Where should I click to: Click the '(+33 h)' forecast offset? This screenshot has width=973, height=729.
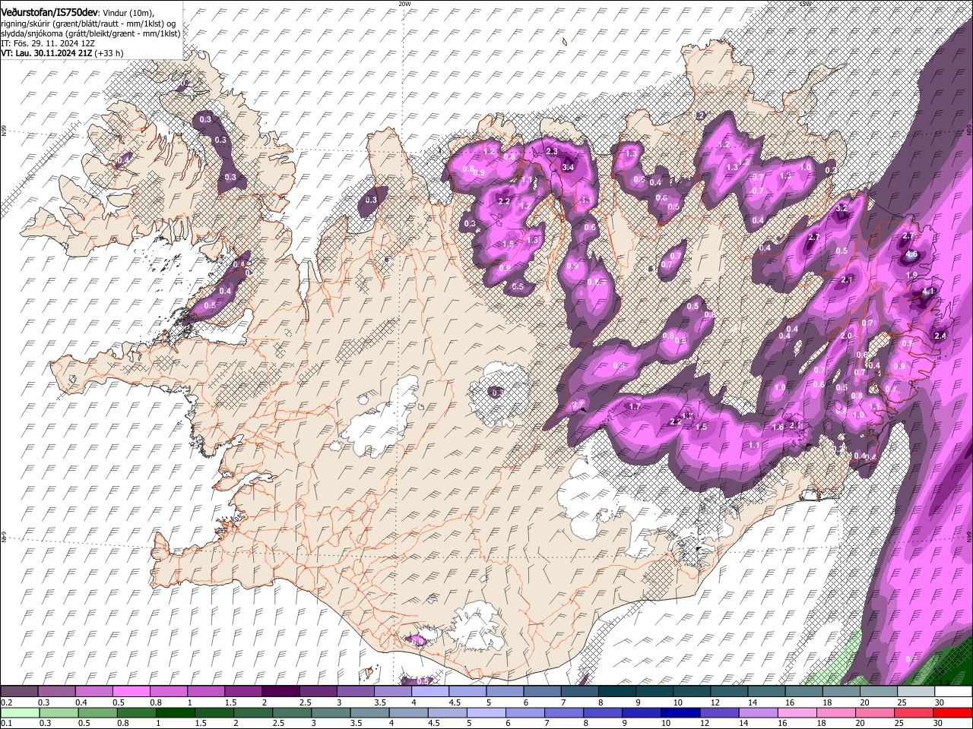coord(109,53)
